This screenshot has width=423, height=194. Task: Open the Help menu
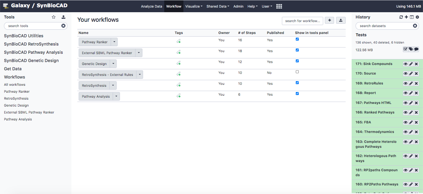click(x=252, y=6)
